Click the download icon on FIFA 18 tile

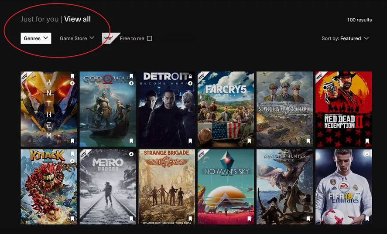(x=367, y=154)
